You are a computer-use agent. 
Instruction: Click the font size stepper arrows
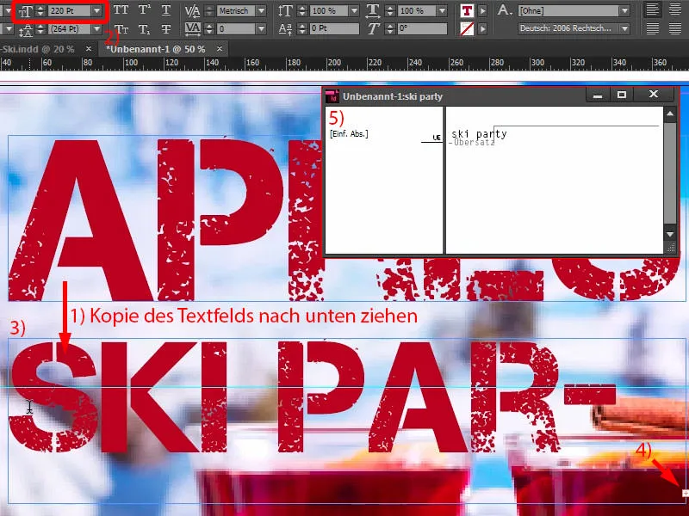pos(40,11)
